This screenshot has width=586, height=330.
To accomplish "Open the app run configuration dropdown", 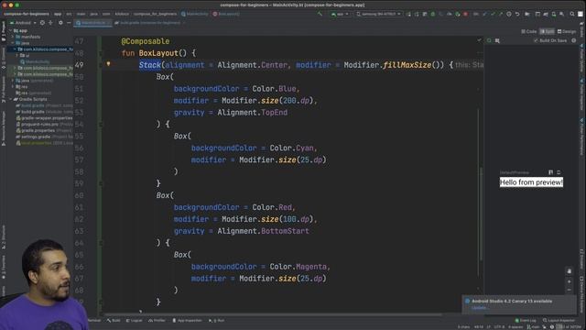I will point(340,14).
